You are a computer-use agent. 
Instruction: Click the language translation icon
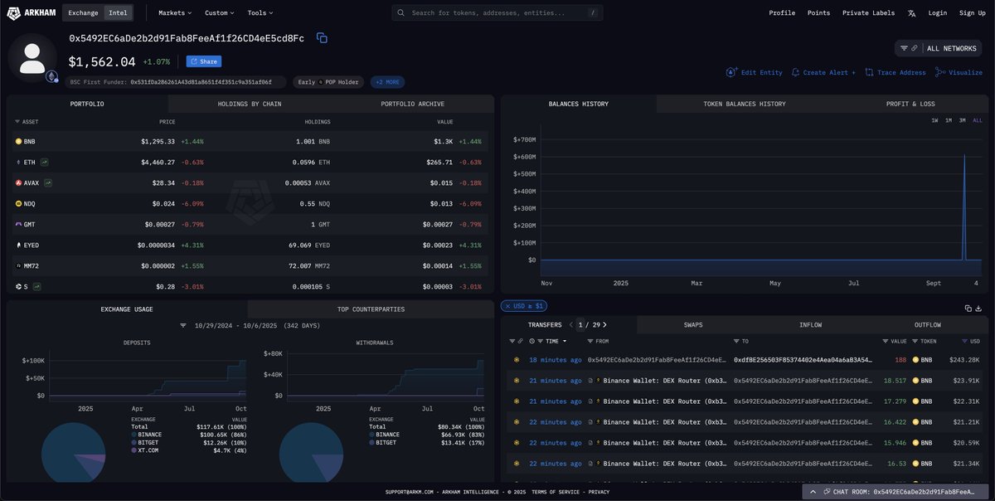(x=912, y=13)
